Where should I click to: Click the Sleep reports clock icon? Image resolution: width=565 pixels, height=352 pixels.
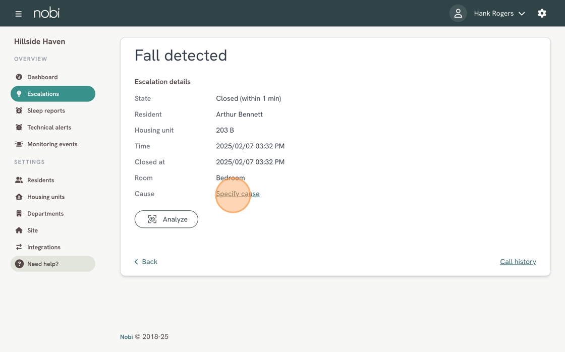tap(19, 110)
